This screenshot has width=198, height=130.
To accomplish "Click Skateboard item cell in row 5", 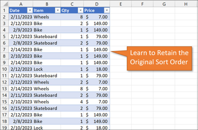I will point(47,36).
